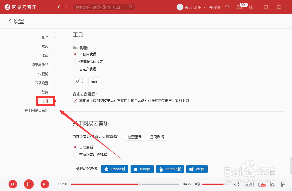Open the user avatar profile

[180, 7]
